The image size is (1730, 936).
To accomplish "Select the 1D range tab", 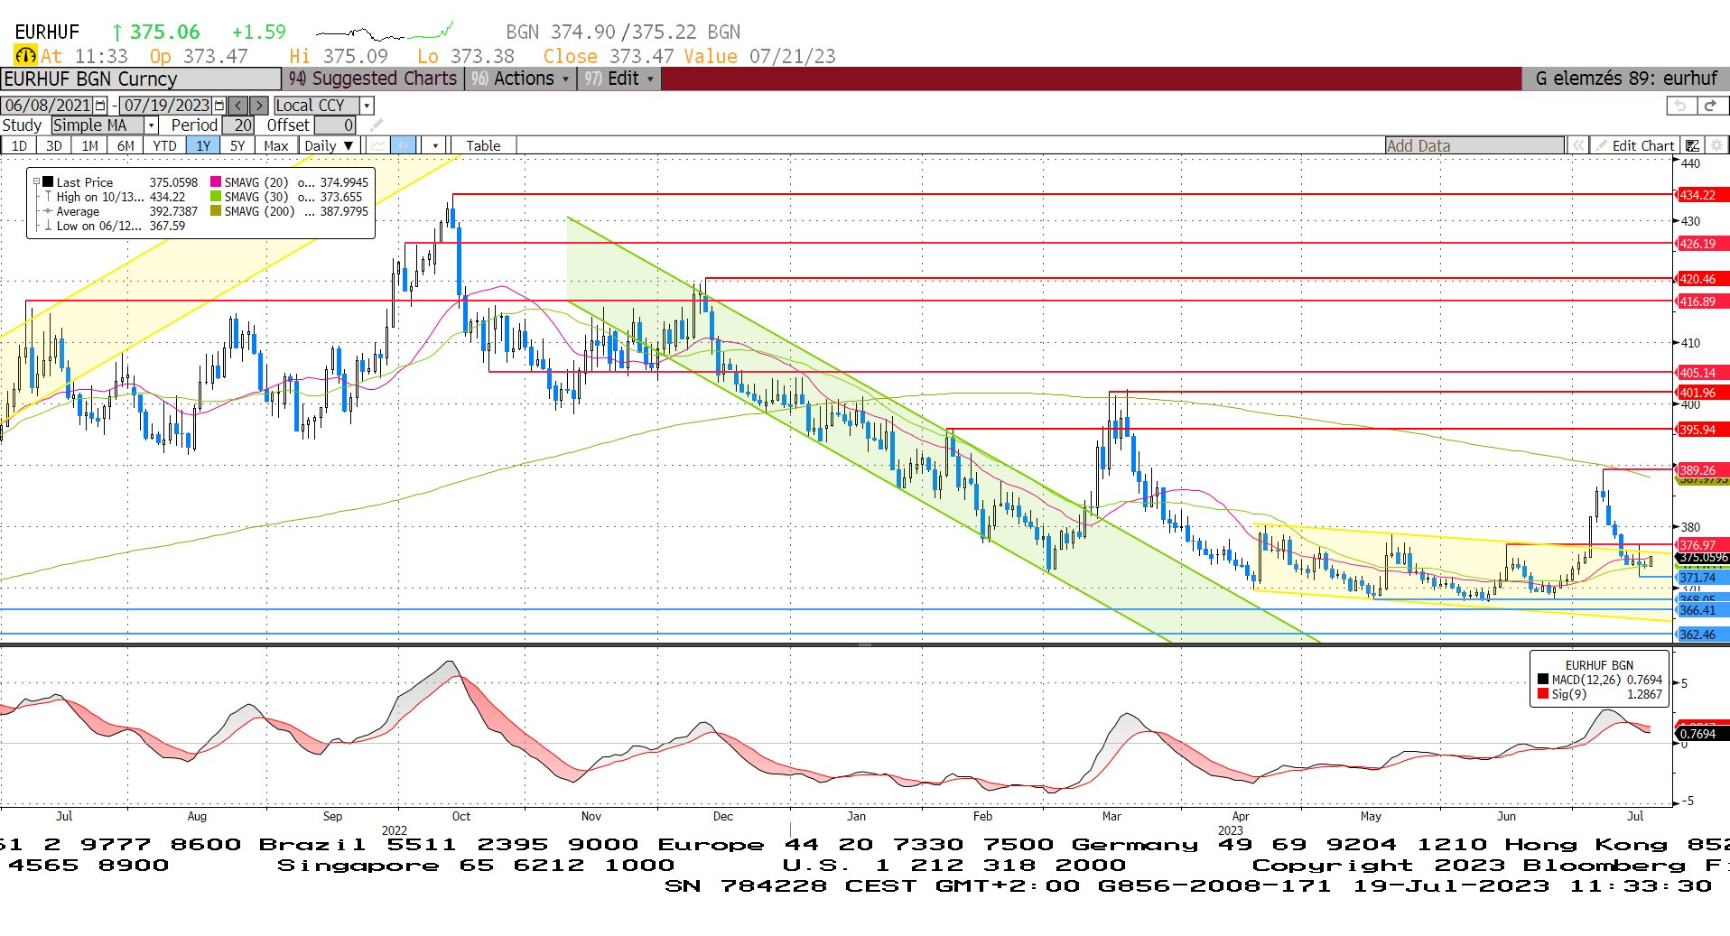I will click(19, 145).
